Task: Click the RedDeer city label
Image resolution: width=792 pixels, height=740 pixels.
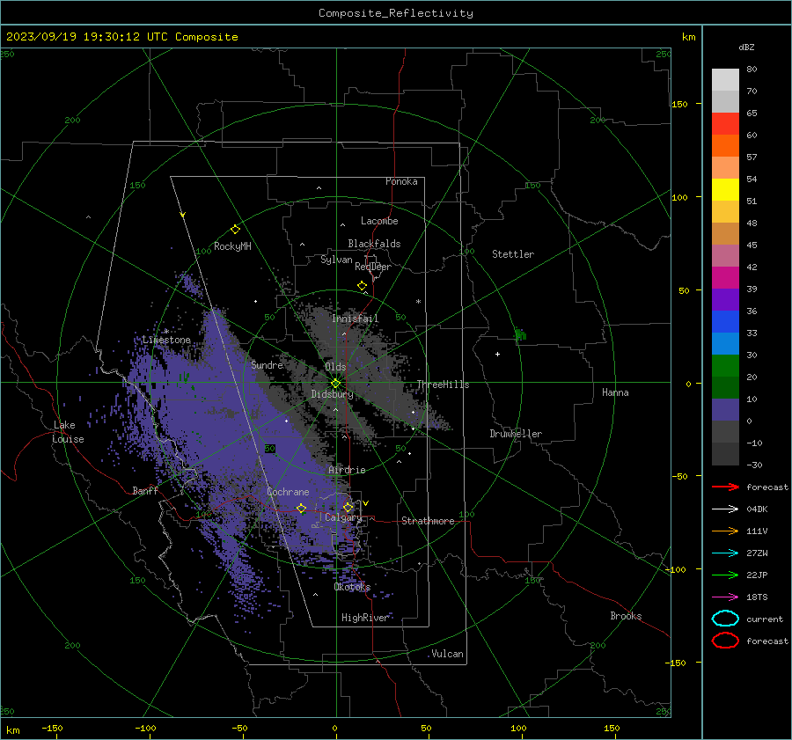Action: click(373, 267)
